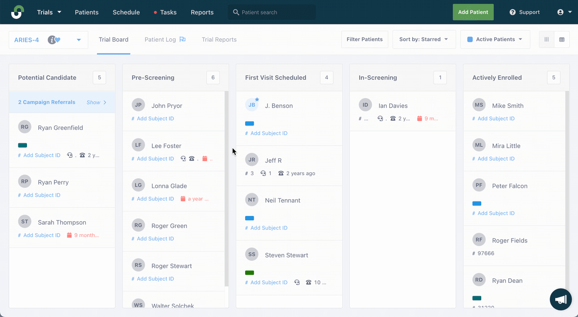
Task: Select the table grid view icon
Action: point(562,39)
